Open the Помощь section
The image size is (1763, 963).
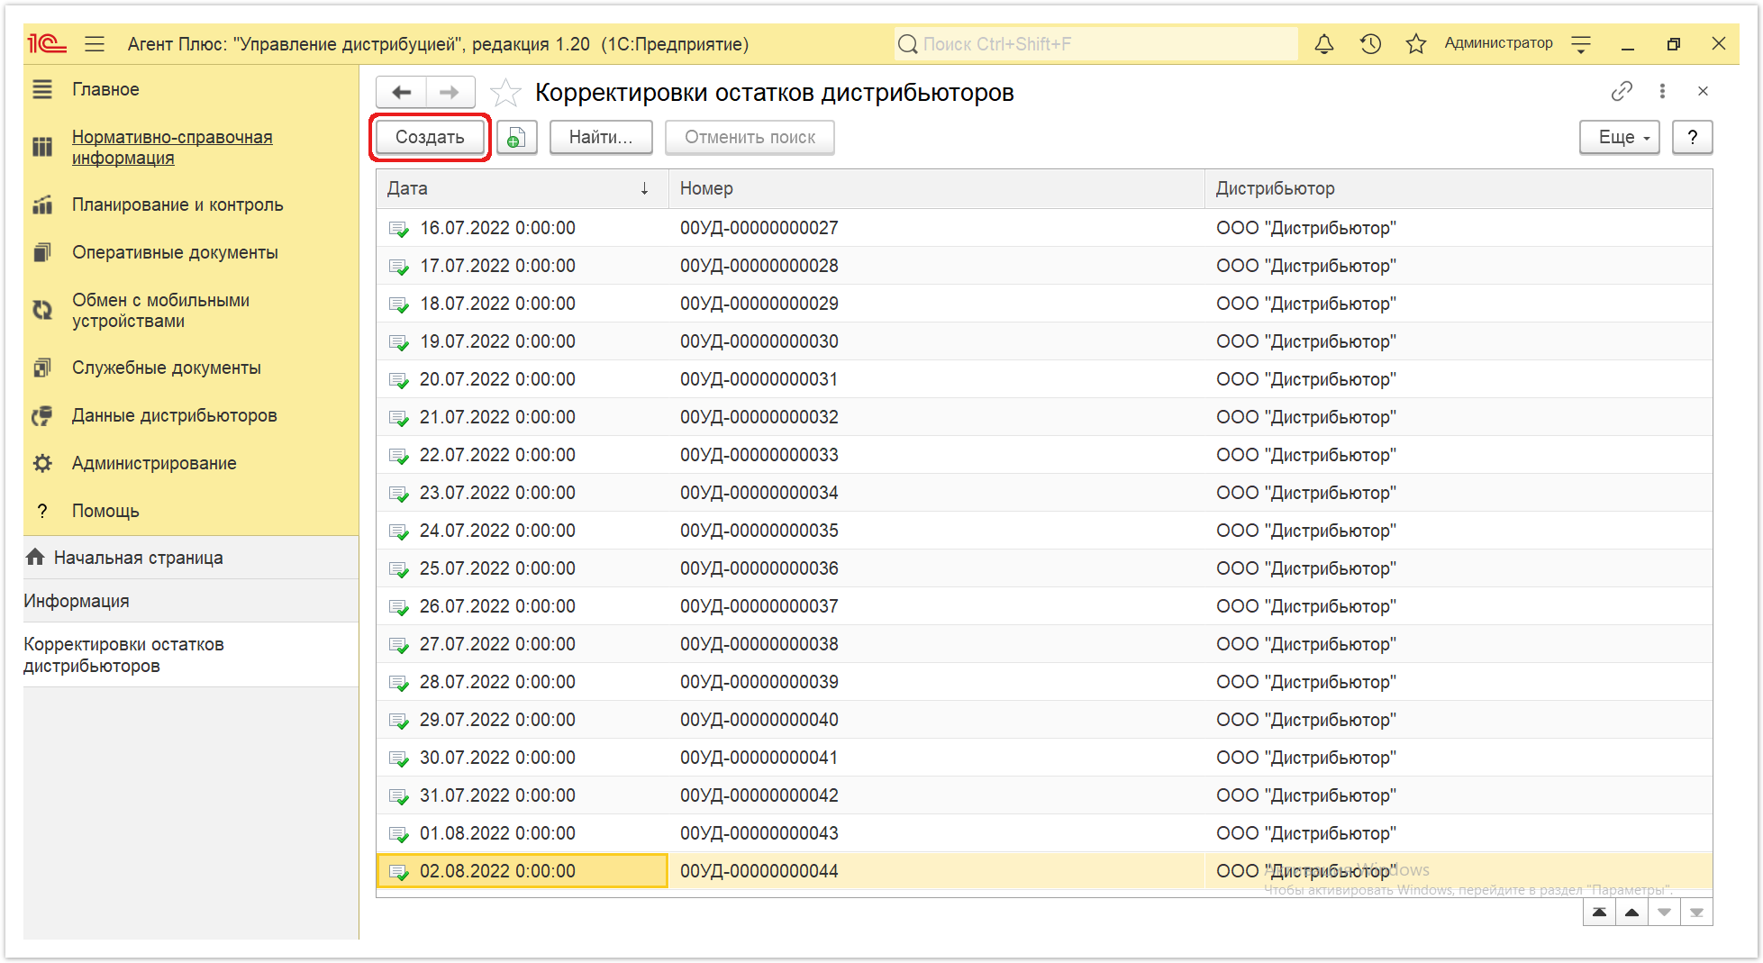coord(105,511)
